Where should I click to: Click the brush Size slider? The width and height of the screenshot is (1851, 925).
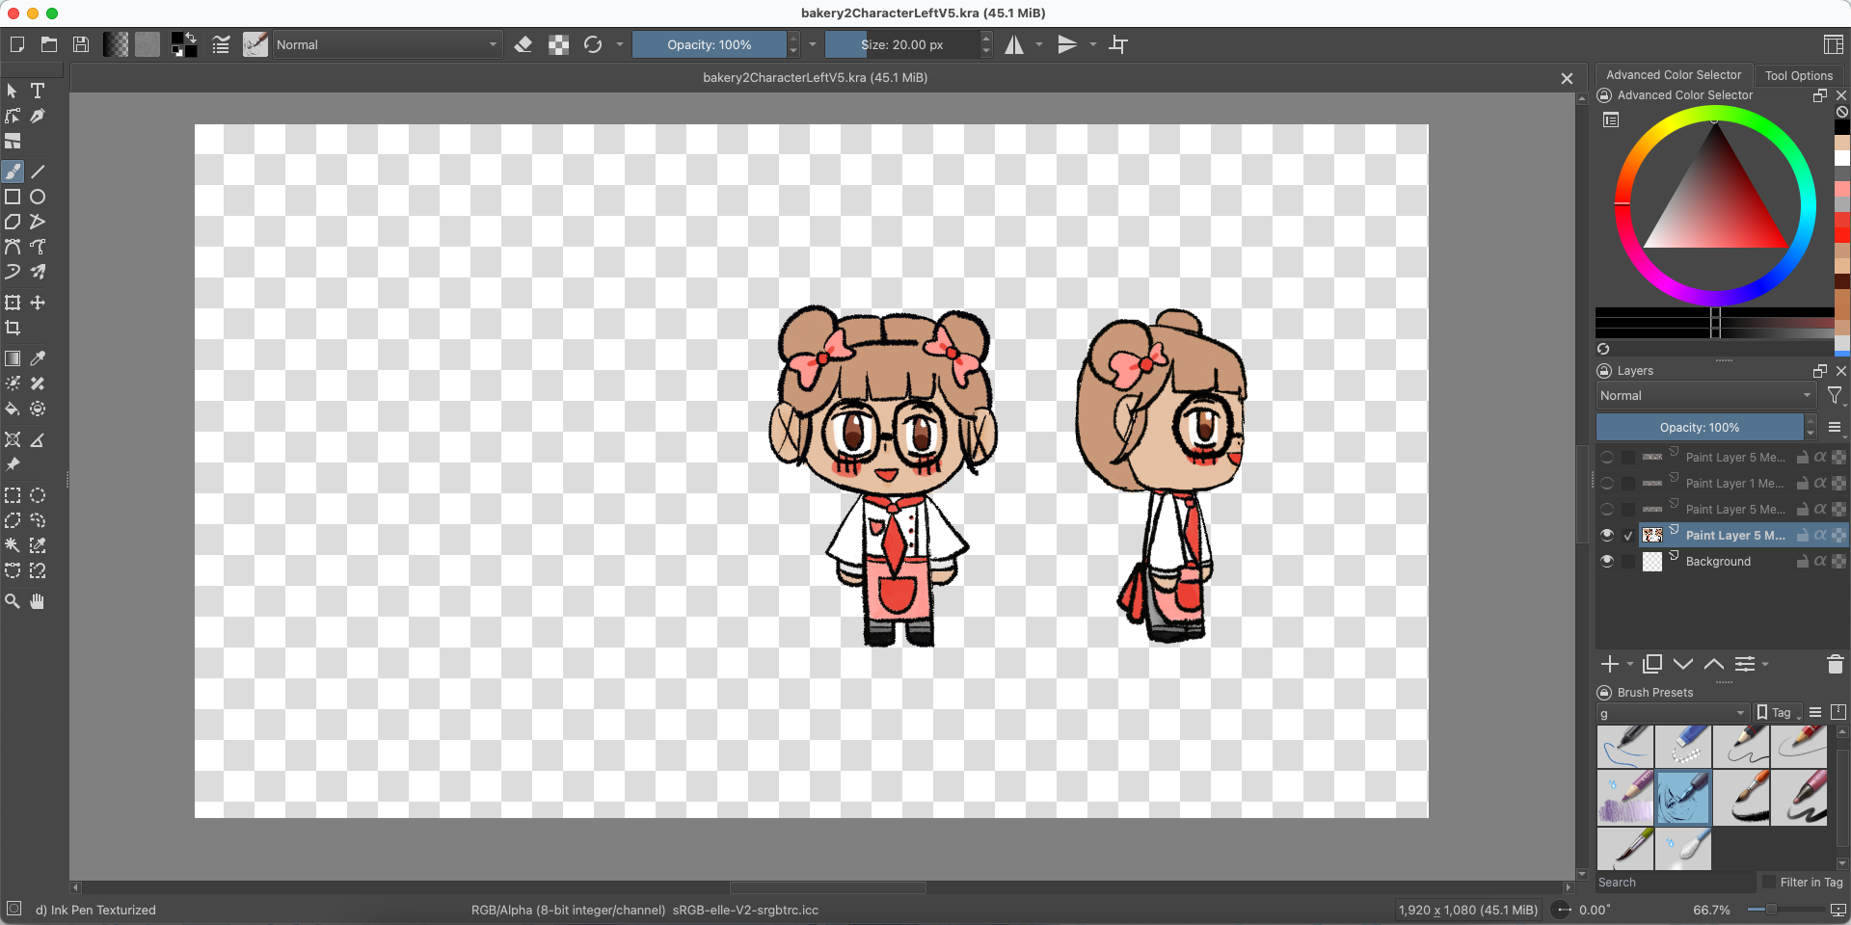tap(902, 44)
